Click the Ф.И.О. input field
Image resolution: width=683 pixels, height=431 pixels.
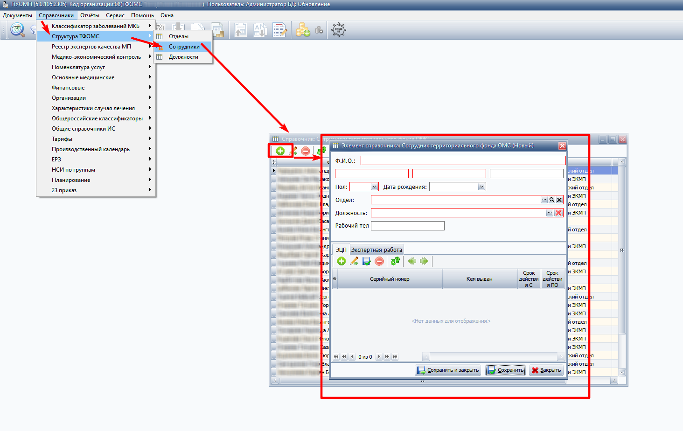[463, 160]
